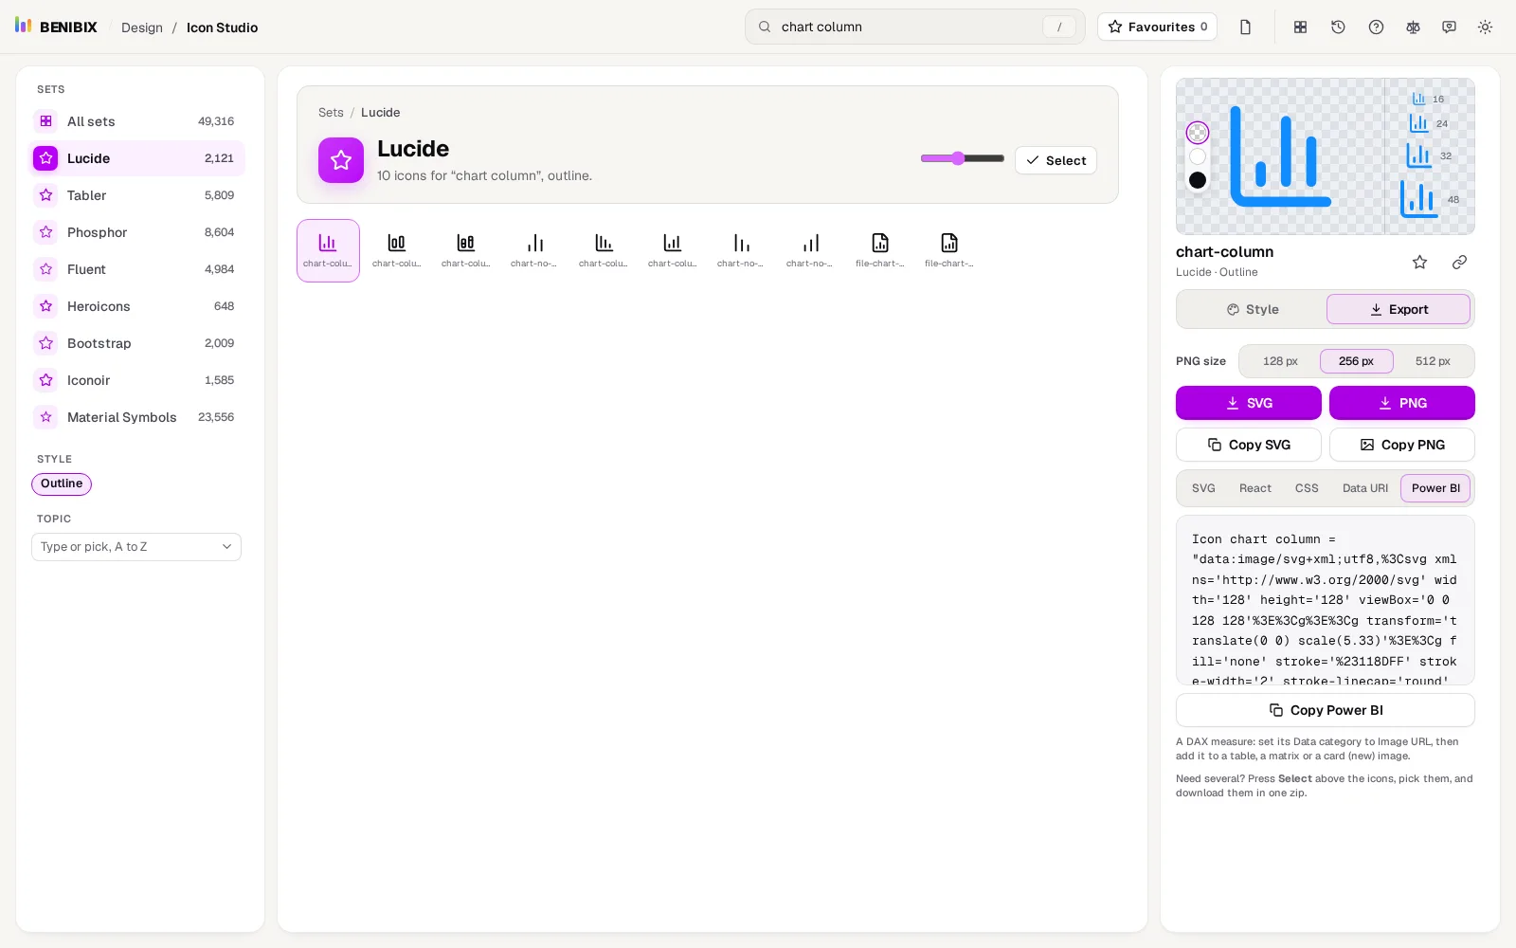Copy link using the chain icon
This screenshot has width=1516, height=948.
1459,262
